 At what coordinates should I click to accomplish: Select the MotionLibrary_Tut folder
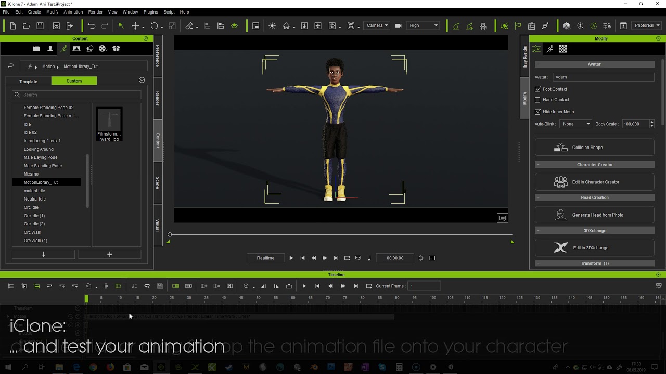coord(47,182)
